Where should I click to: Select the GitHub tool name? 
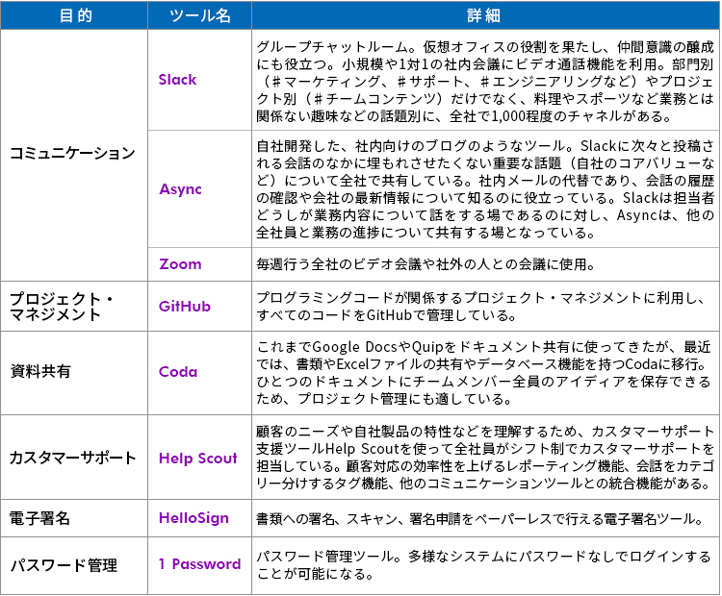184,307
